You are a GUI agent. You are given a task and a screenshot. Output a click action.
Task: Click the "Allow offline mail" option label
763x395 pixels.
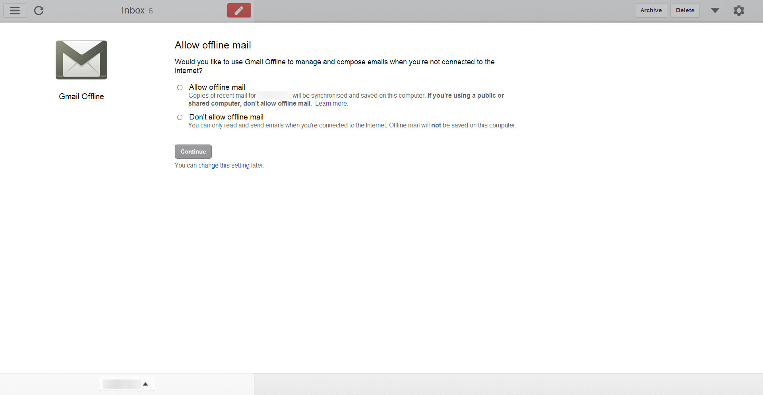coord(217,87)
